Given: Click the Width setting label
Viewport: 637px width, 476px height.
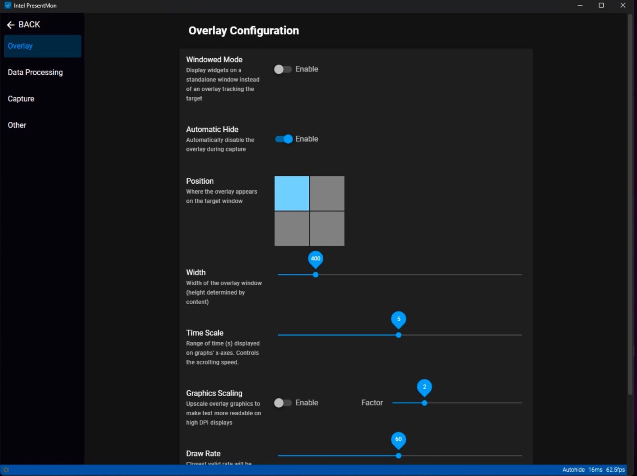Looking at the screenshot, I should click(196, 273).
